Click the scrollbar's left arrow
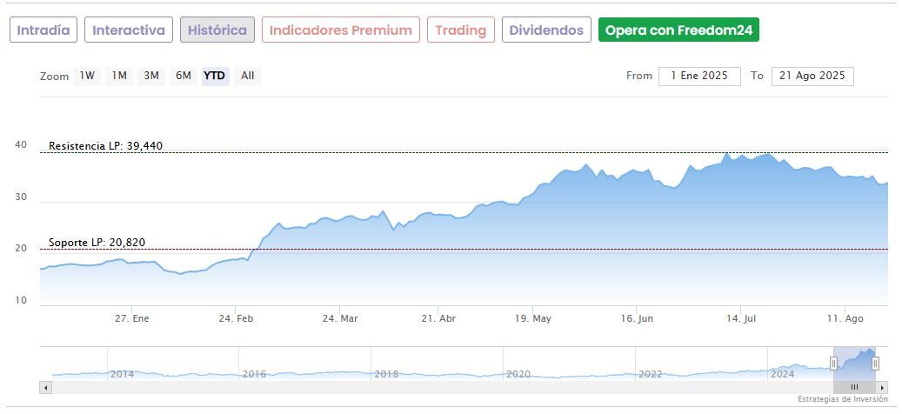This screenshot has width=902, height=414. 45,387
